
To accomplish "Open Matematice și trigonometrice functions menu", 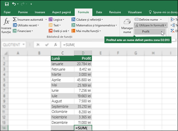I will (x=94, y=25).
